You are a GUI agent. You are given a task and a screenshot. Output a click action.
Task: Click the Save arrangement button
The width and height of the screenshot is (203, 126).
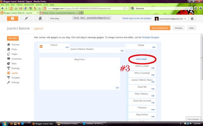click(x=161, y=28)
